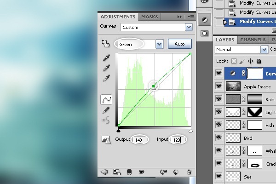Open the Masks panel dock icon

point(204,34)
